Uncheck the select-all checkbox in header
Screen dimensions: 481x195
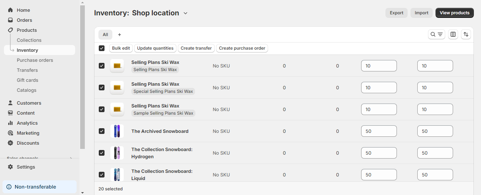(x=102, y=48)
